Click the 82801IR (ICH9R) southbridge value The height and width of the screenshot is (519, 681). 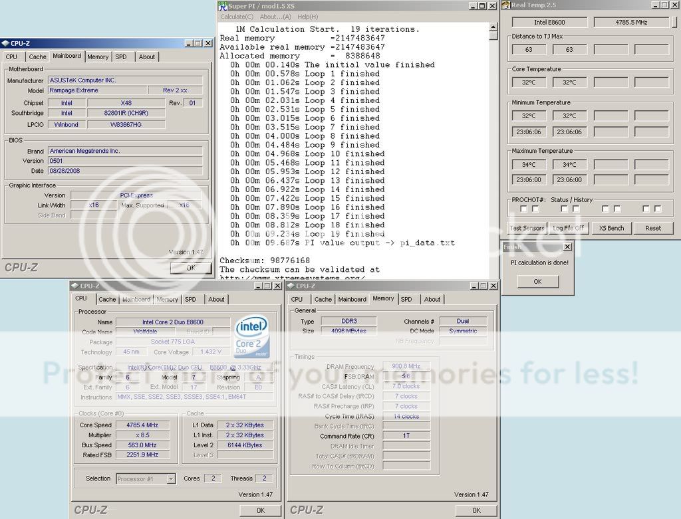(x=126, y=113)
